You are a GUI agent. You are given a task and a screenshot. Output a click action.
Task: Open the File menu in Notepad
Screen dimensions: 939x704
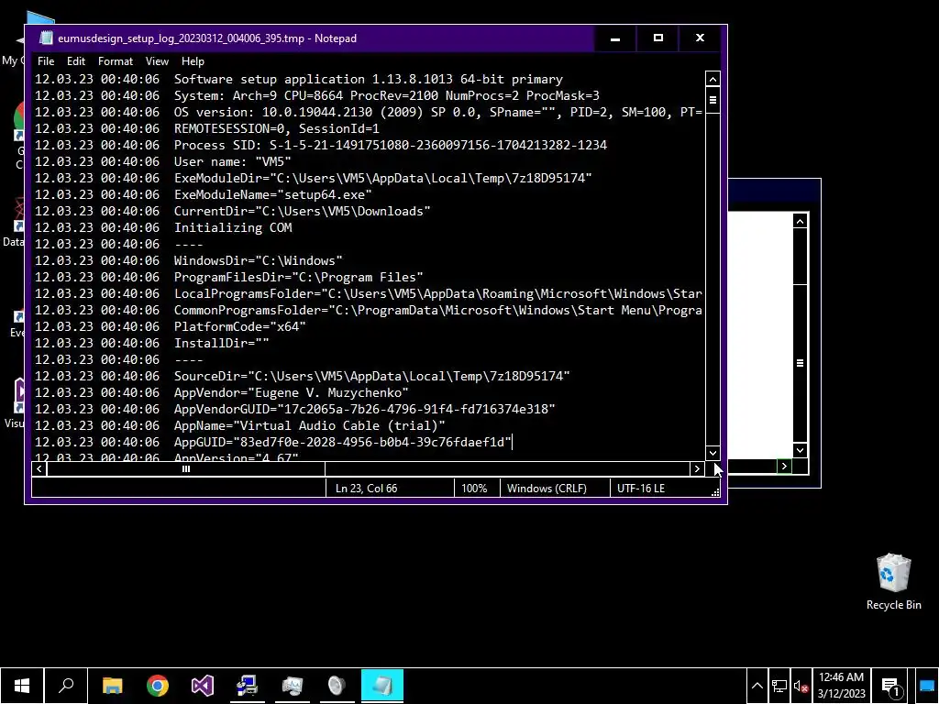click(46, 61)
